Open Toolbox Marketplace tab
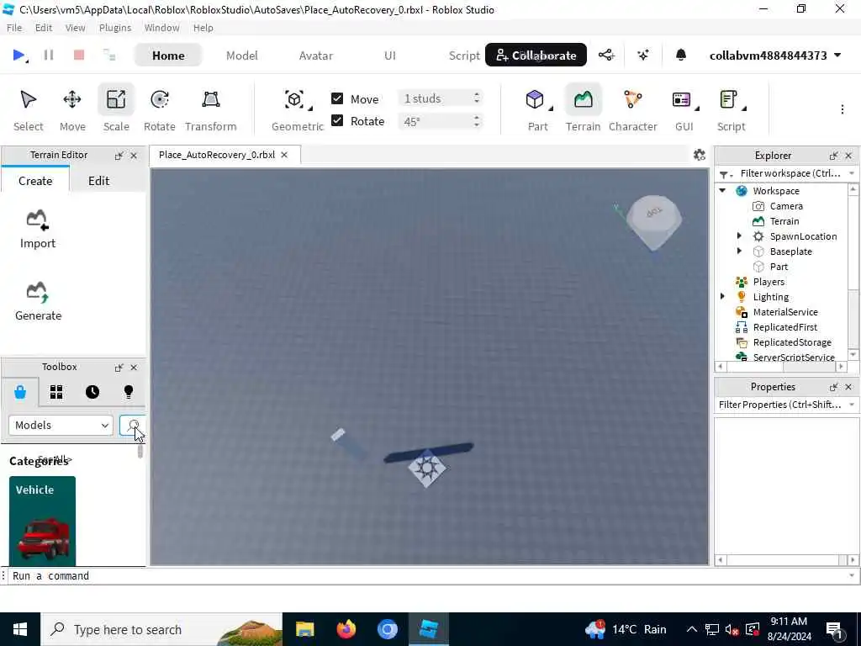 click(20, 392)
